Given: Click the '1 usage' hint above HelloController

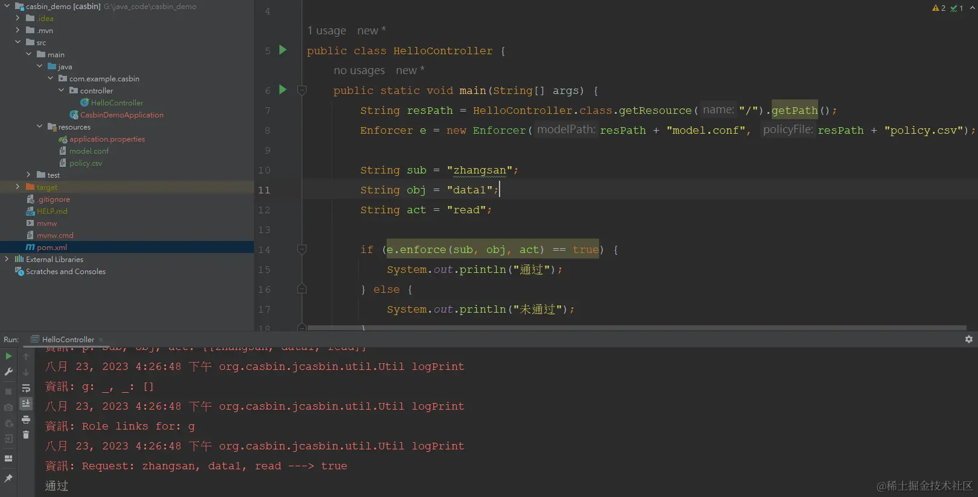Looking at the screenshot, I should 326,30.
